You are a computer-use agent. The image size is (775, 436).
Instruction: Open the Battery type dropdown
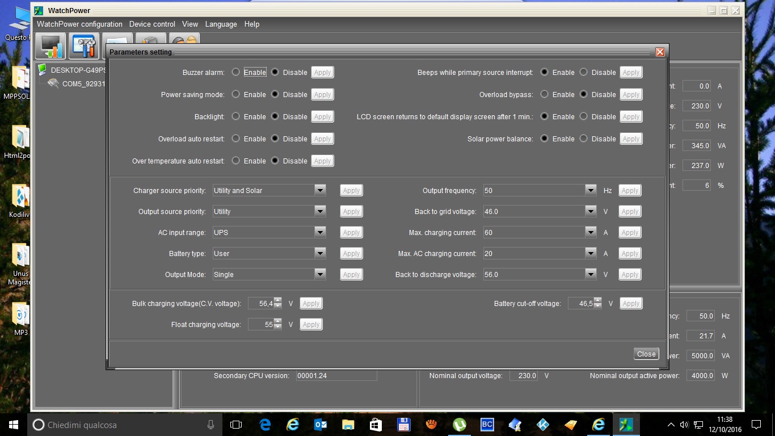pyautogui.click(x=320, y=253)
